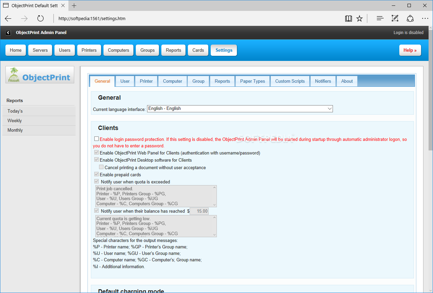Click up arrow in low quota textarea
This screenshot has width=433, height=293.
point(214,217)
